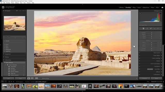The image size is (165, 92).
Task: Open second window display icon
Action: click(6, 82)
